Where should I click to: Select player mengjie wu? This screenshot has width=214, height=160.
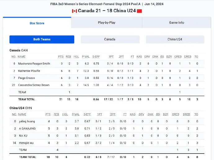coord(26,143)
